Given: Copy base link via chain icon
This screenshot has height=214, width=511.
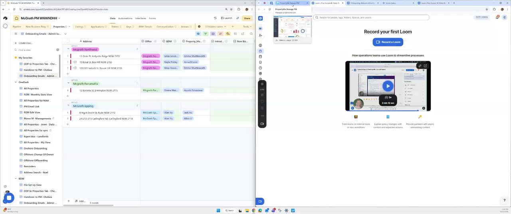Looking at the screenshot, I should coord(238,18).
